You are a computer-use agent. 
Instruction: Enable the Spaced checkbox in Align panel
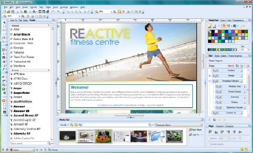click(x=209, y=139)
